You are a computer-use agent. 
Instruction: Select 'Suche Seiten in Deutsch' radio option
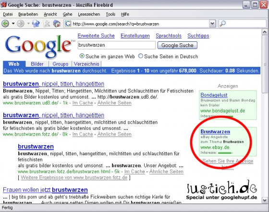pyautogui.click(x=141, y=56)
